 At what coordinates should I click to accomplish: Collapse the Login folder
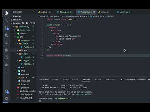[x=23, y=54]
